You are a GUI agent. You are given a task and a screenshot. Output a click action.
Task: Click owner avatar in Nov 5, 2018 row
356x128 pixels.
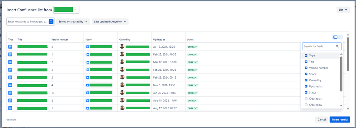(x=122, y=85)
